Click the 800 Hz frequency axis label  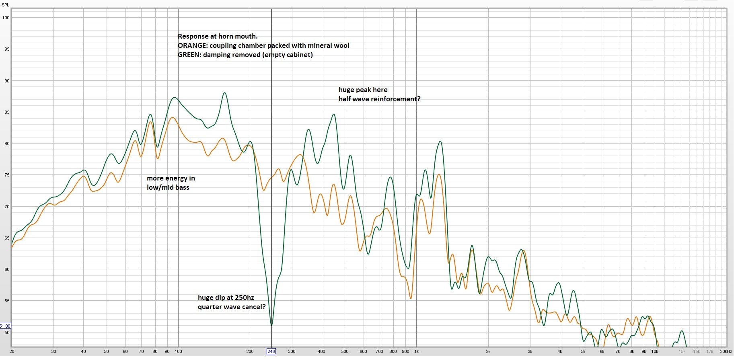pyautogui.click(x=393, y=351)
